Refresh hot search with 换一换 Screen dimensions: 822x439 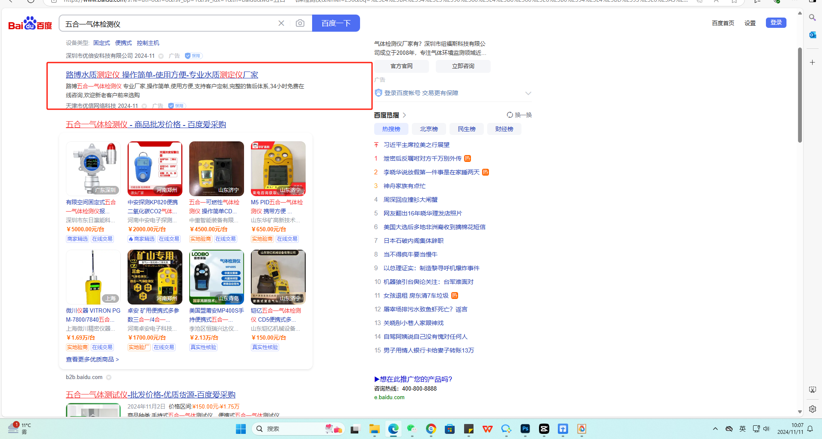click(x=519, y=115)
